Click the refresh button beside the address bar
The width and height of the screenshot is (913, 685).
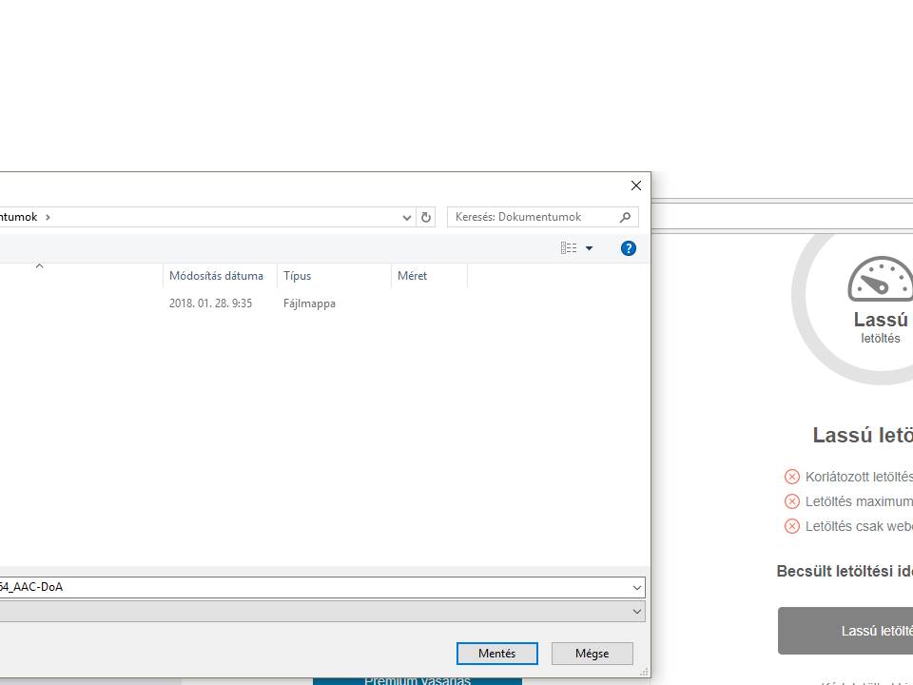[x=426, y=217]
